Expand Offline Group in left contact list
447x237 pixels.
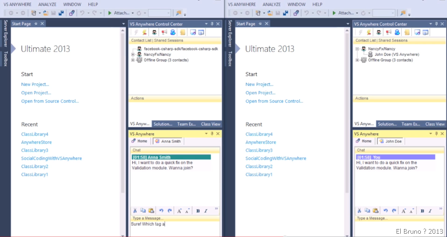click(x=133, y=60)
